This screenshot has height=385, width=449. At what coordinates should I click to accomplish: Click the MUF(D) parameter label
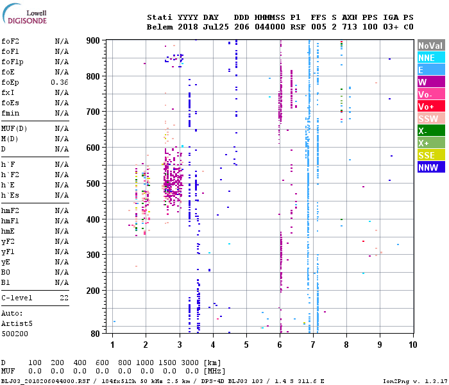(14, 128)
